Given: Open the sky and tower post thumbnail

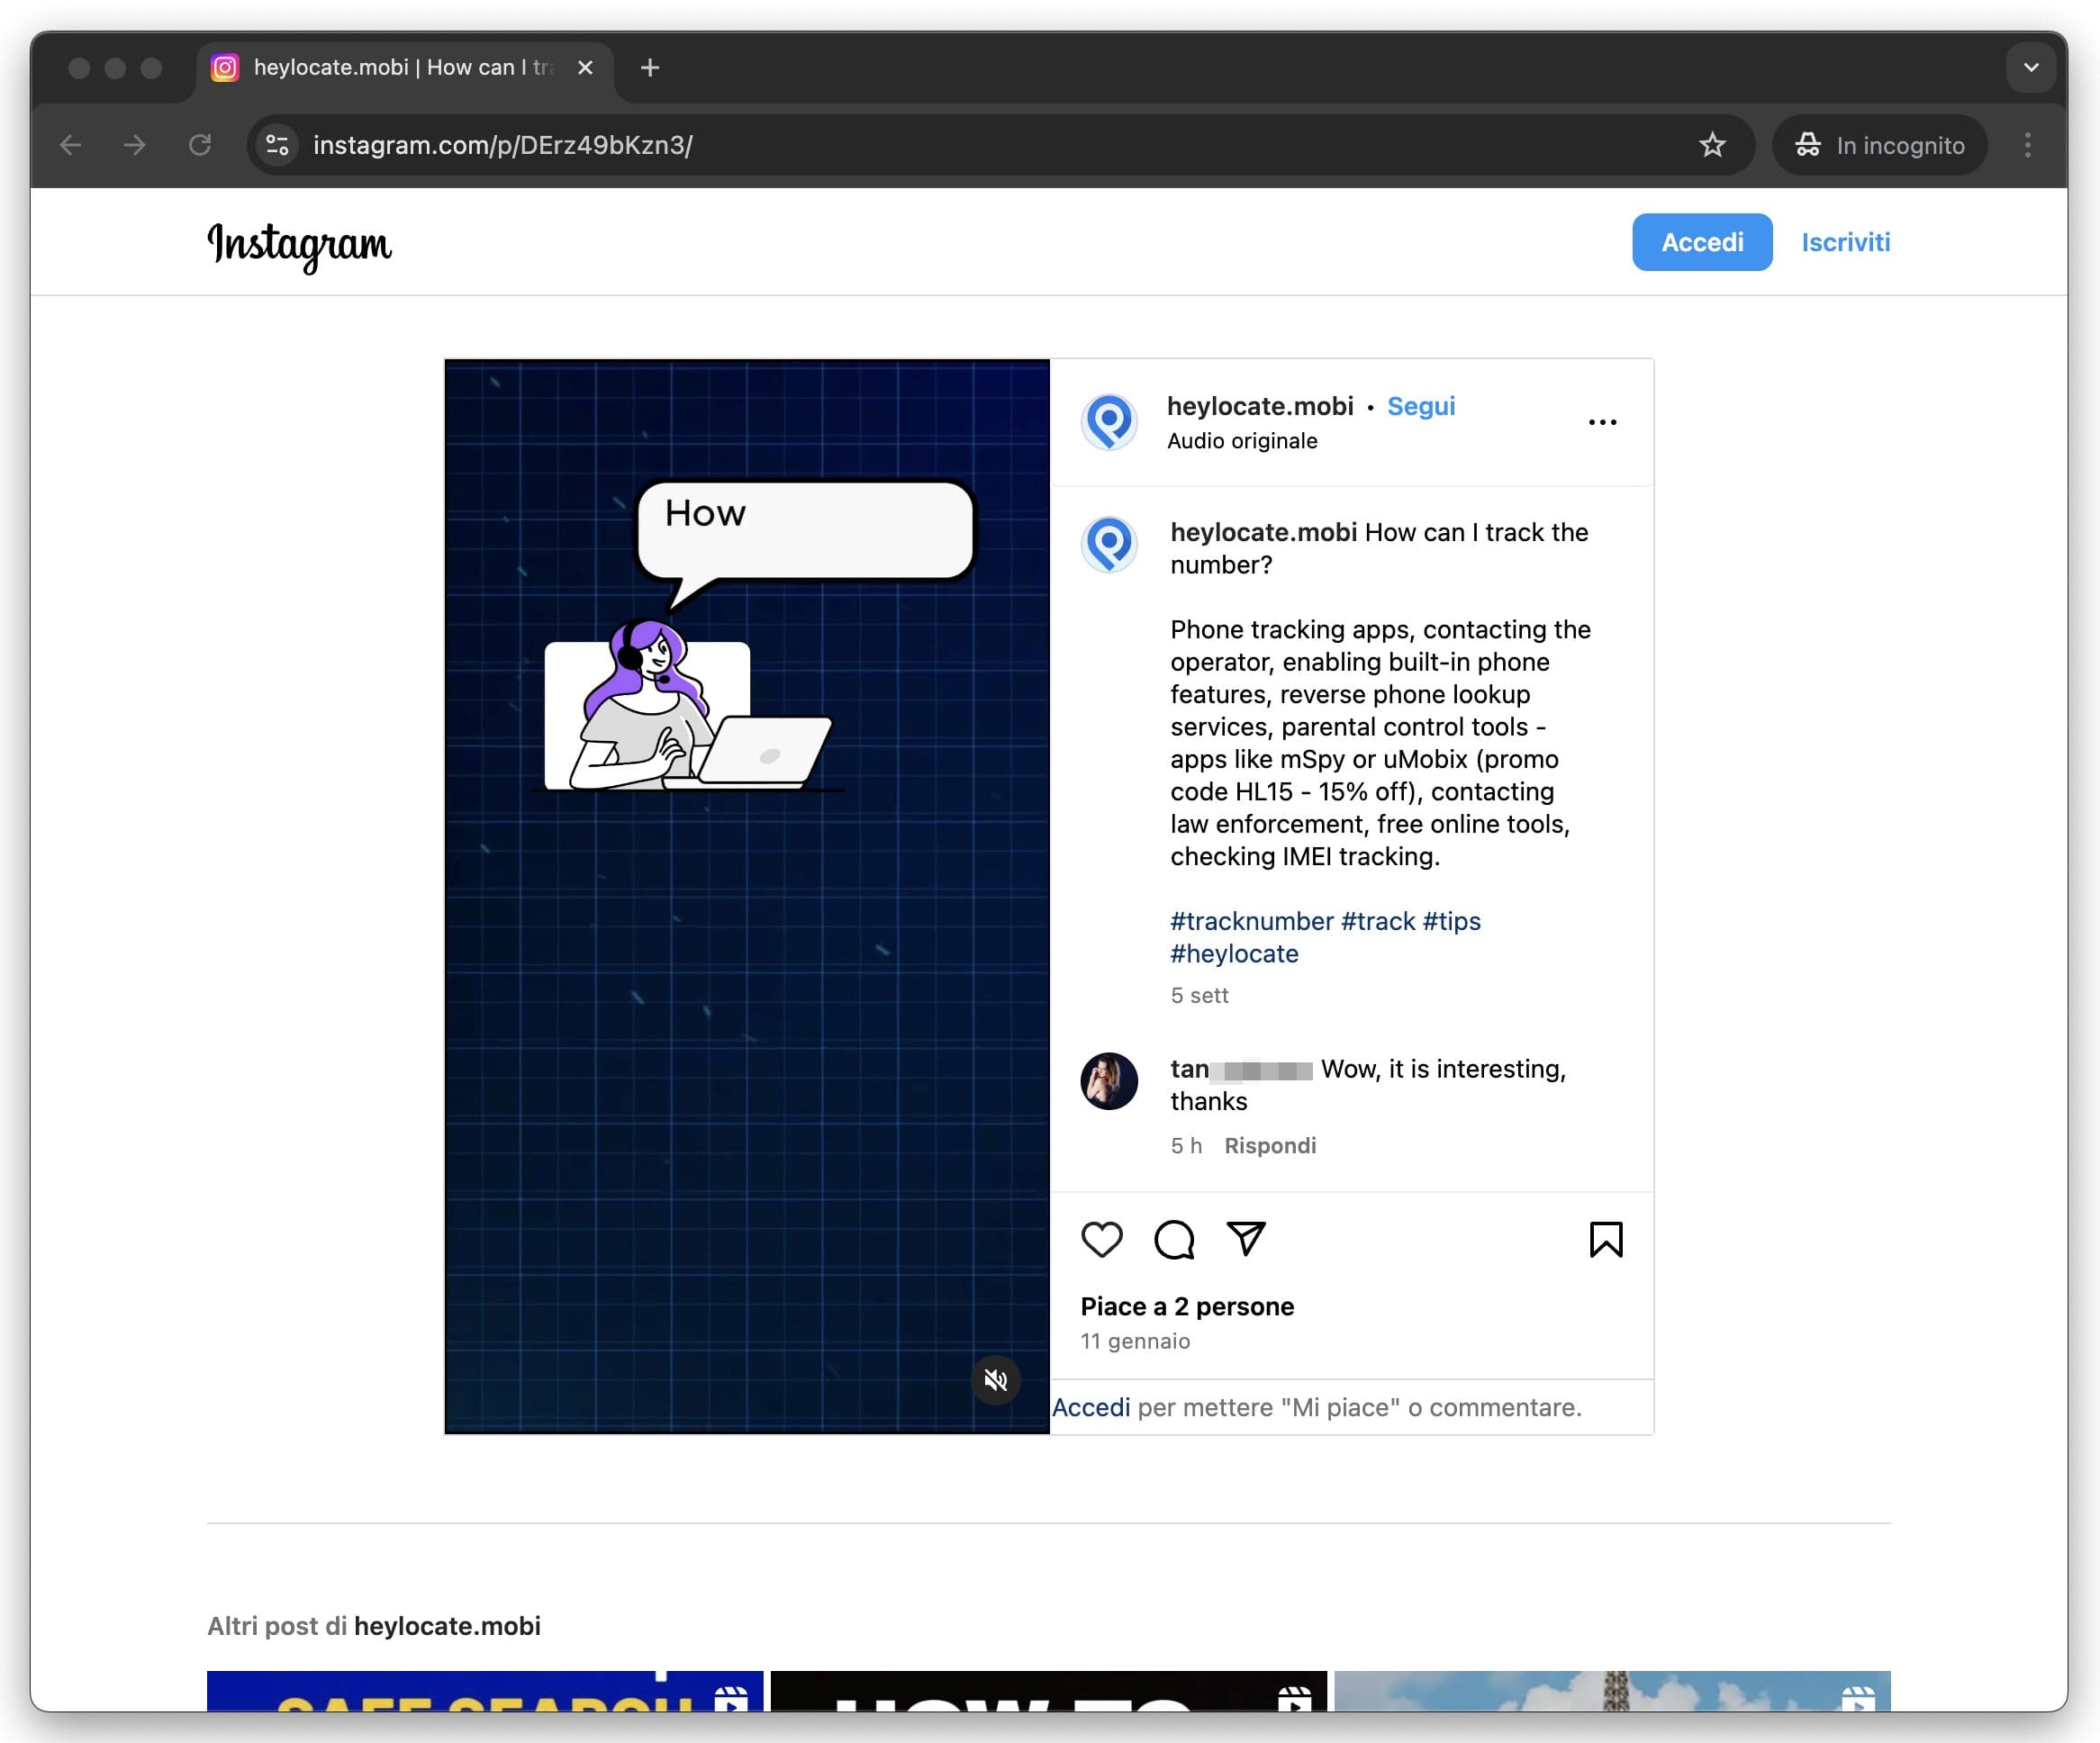Looking at the screenshot, I should pos(1612,1691).
